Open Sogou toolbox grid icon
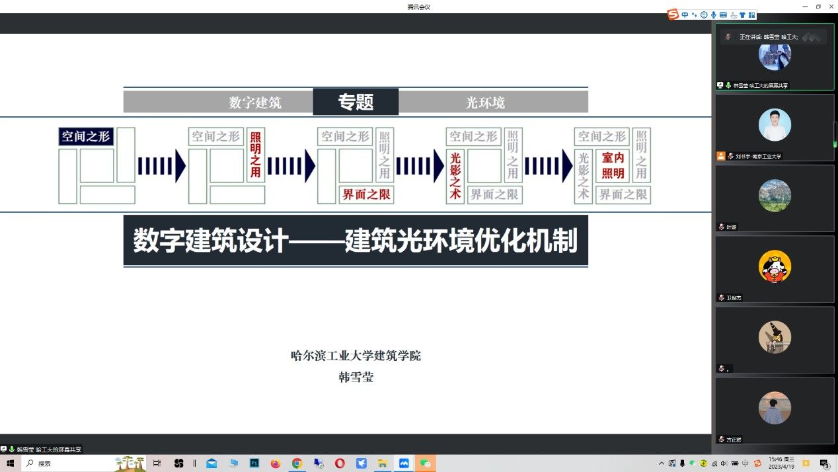 pos(751,15)
